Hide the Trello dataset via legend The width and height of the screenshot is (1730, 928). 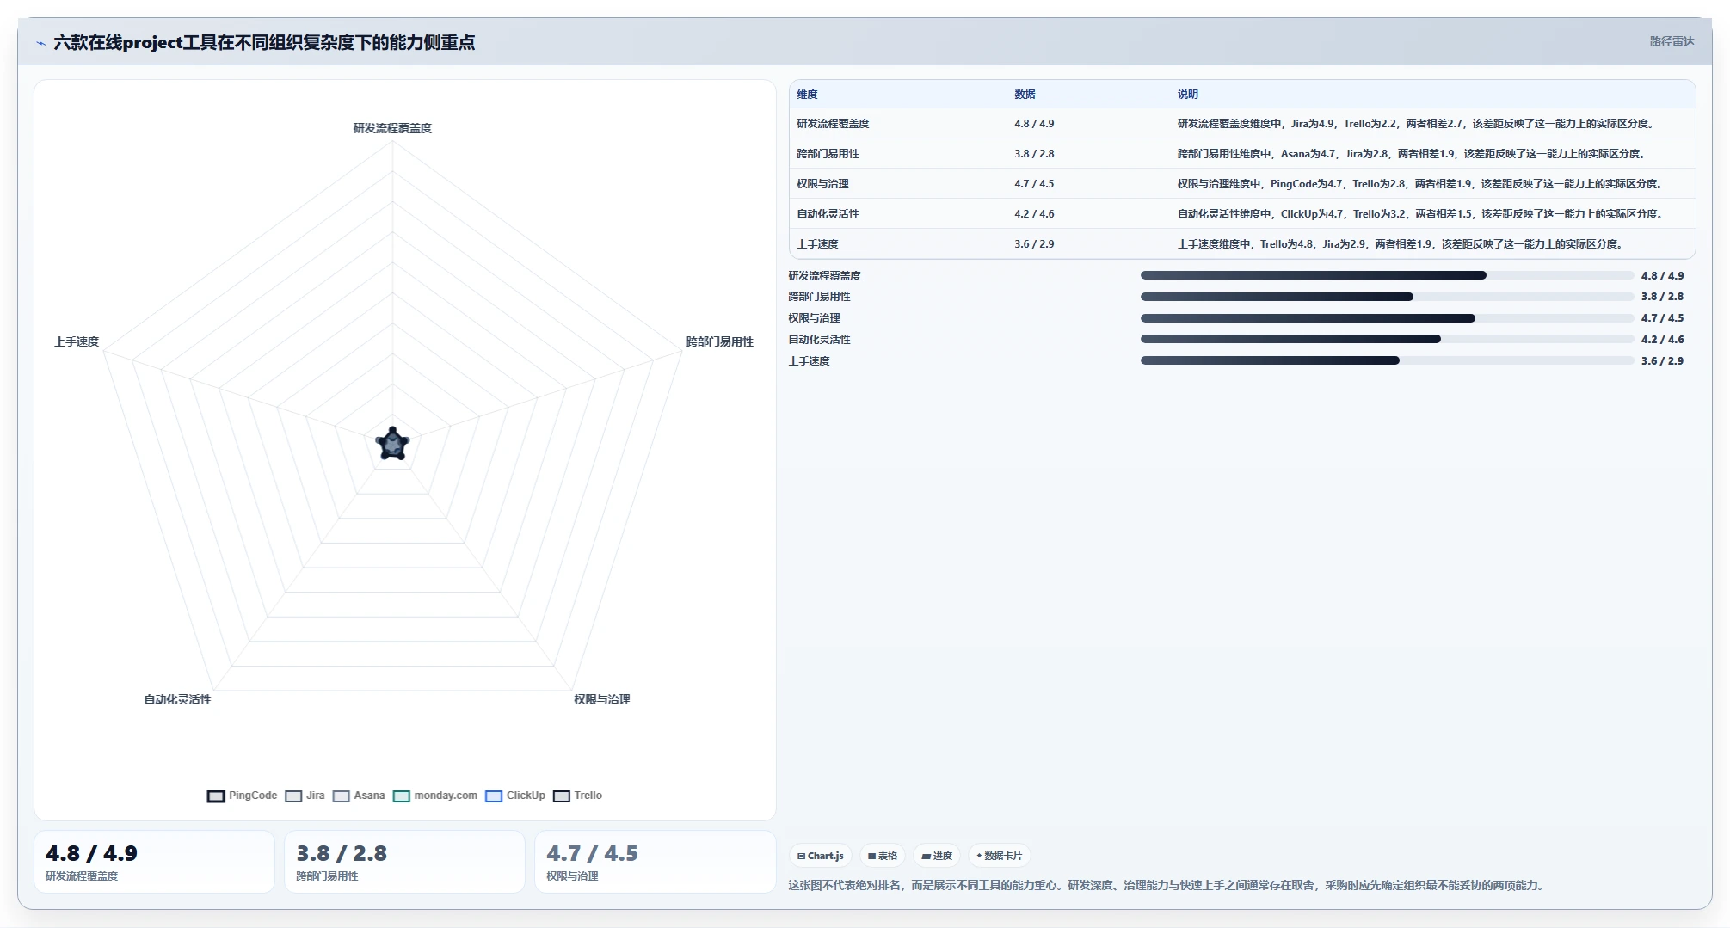562,796
